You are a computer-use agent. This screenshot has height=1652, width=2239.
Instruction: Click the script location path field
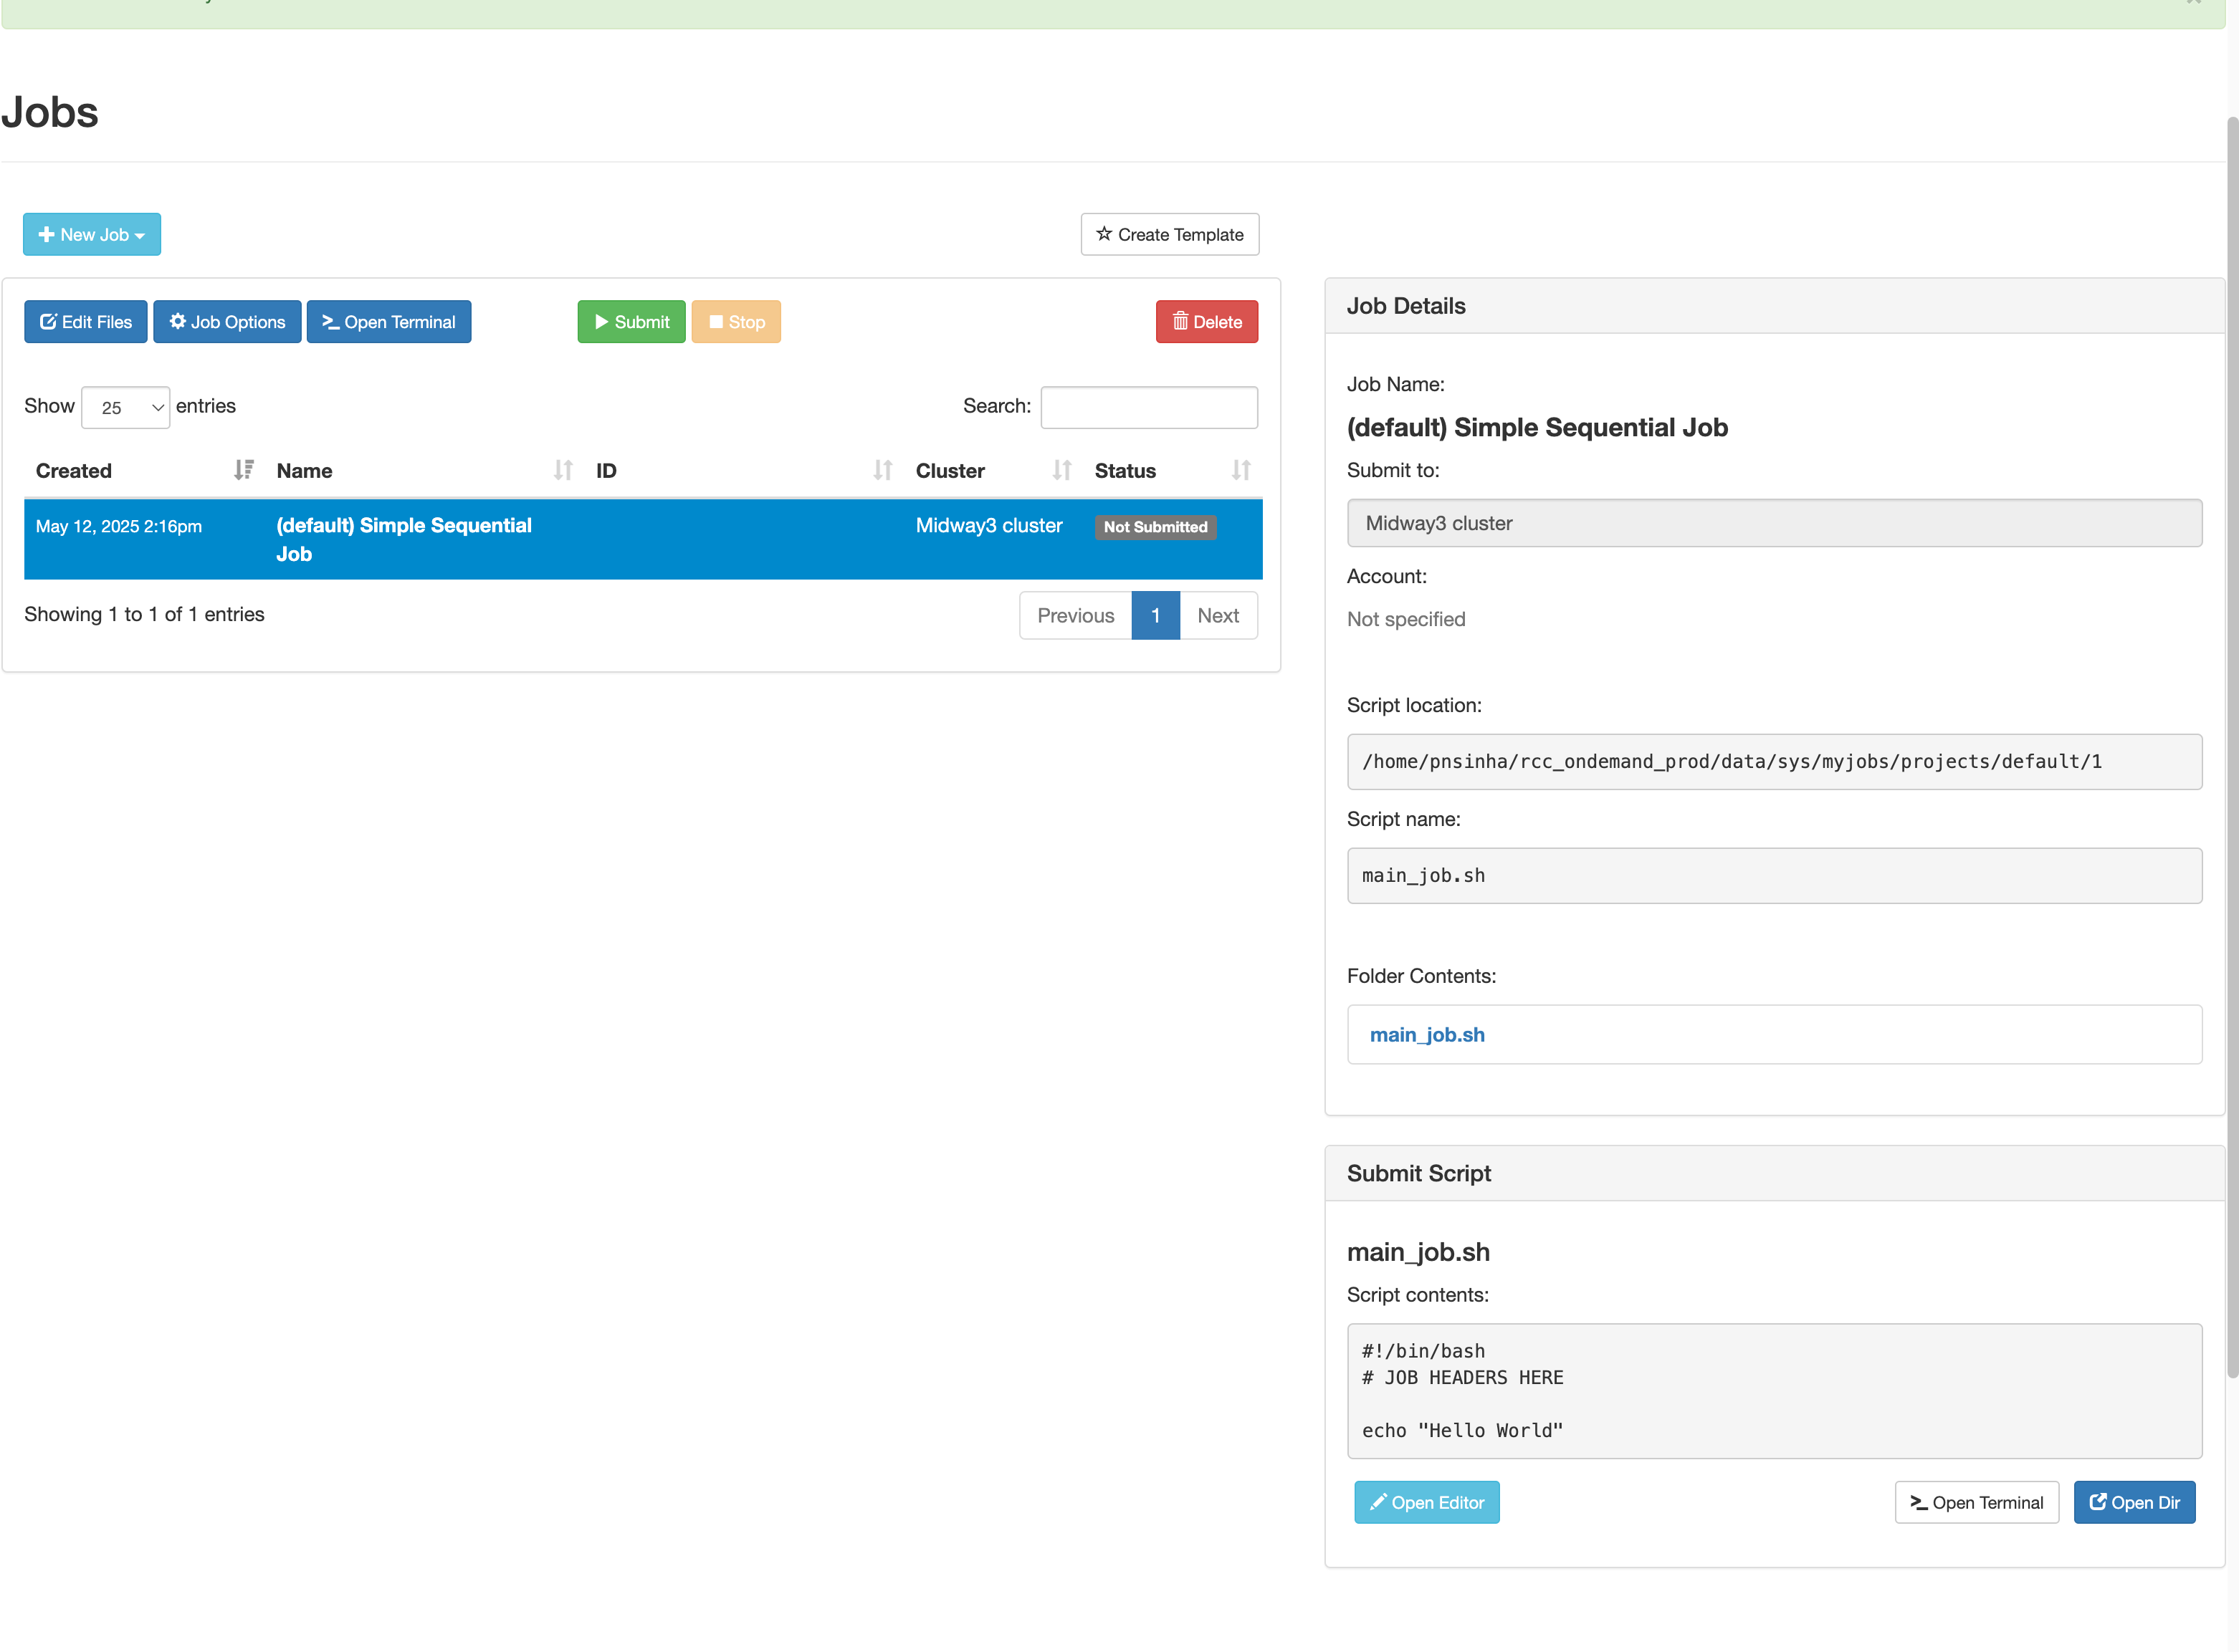(1774, 761)
